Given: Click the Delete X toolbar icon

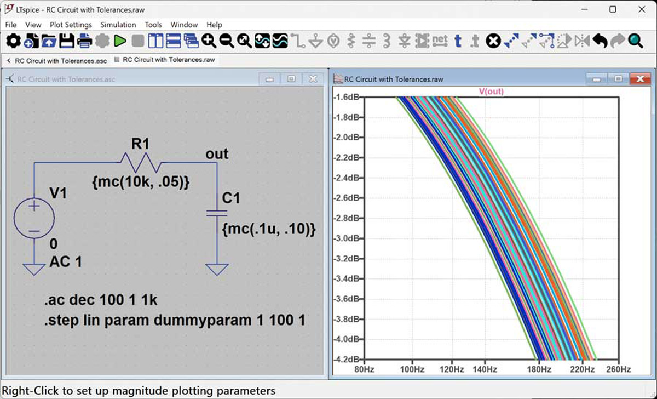Looking at the screenshot, I should click(493, 41).
